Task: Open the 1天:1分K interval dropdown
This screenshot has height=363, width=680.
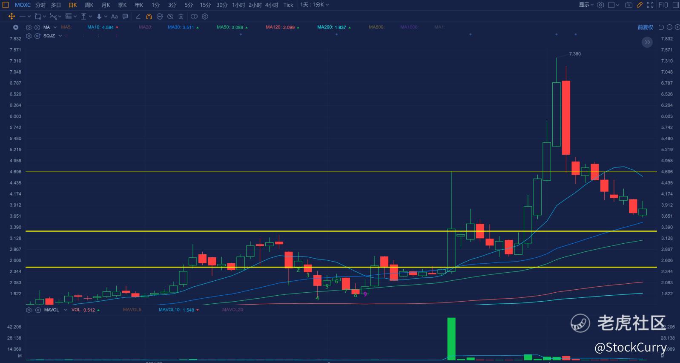Action: [315, 5]
